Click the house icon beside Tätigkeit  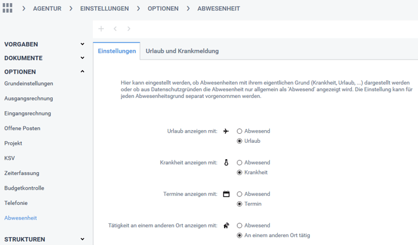pos(226,226)
